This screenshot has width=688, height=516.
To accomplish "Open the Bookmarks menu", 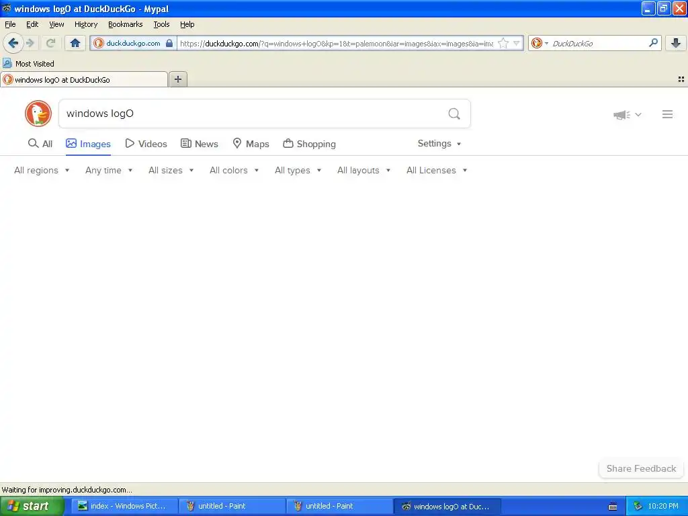I will 125,24.
